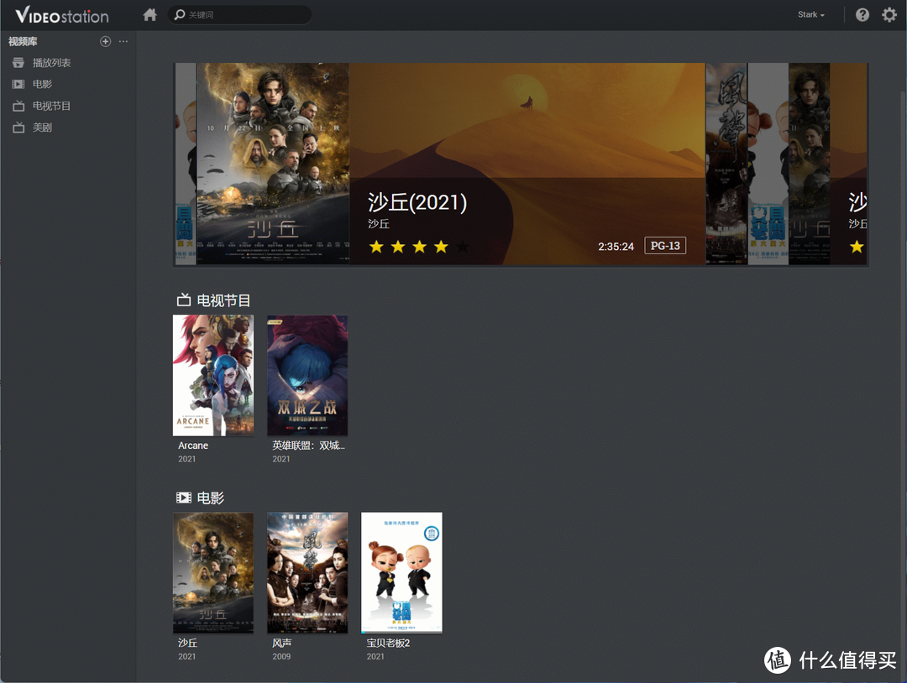Open the 宝贝老板2 movie poster
The image size is (907, 683).
tap(401, 572)
